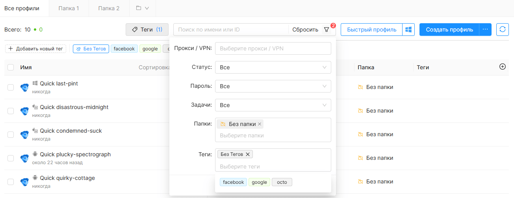The image size is (514, 198).
Task: Check the box for Quick condemned-suck
Action: coord(11,135)
